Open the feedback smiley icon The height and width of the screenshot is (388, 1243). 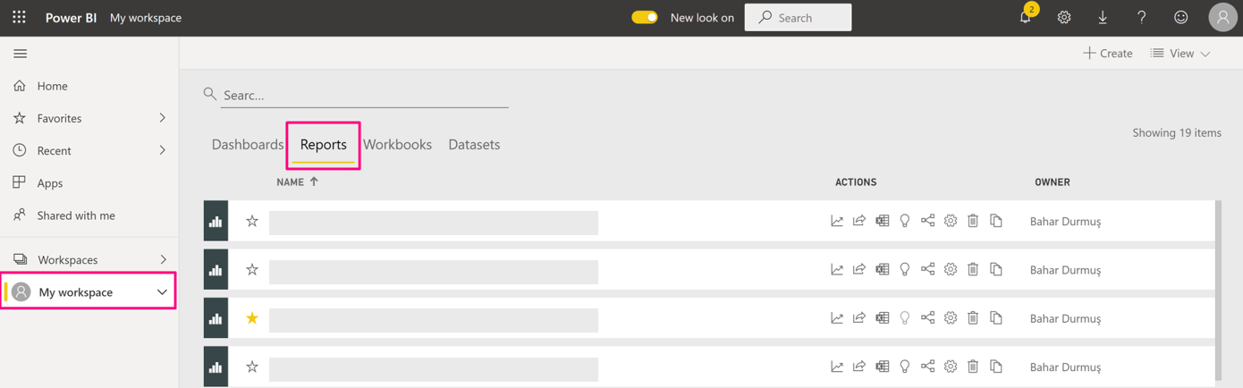coord(1180,17)
